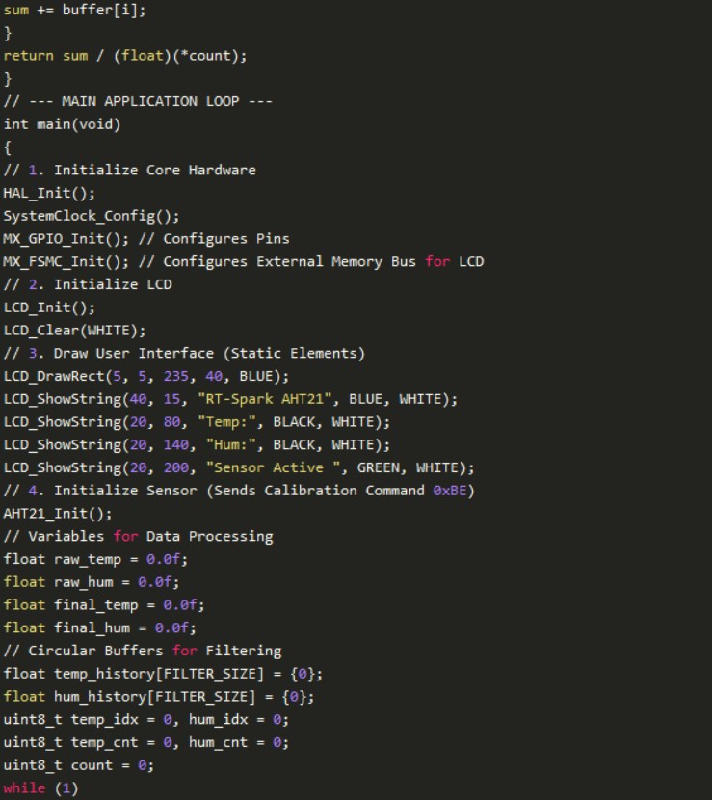Place cursor on 'int main(void)' declaration
The image size is (712, 800).
pyautogui.click(x=62, y=124)
